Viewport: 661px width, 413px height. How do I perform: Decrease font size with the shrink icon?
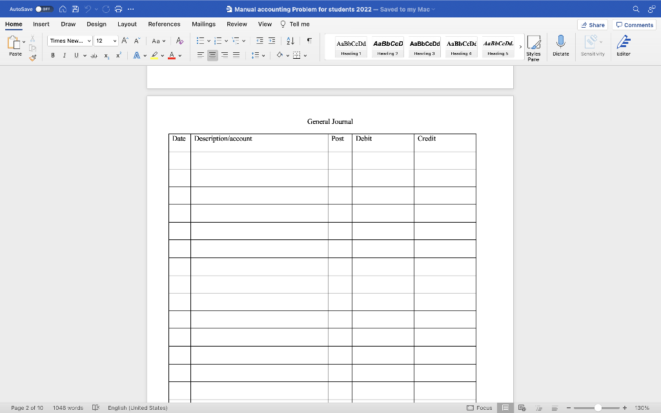[137, 41]
